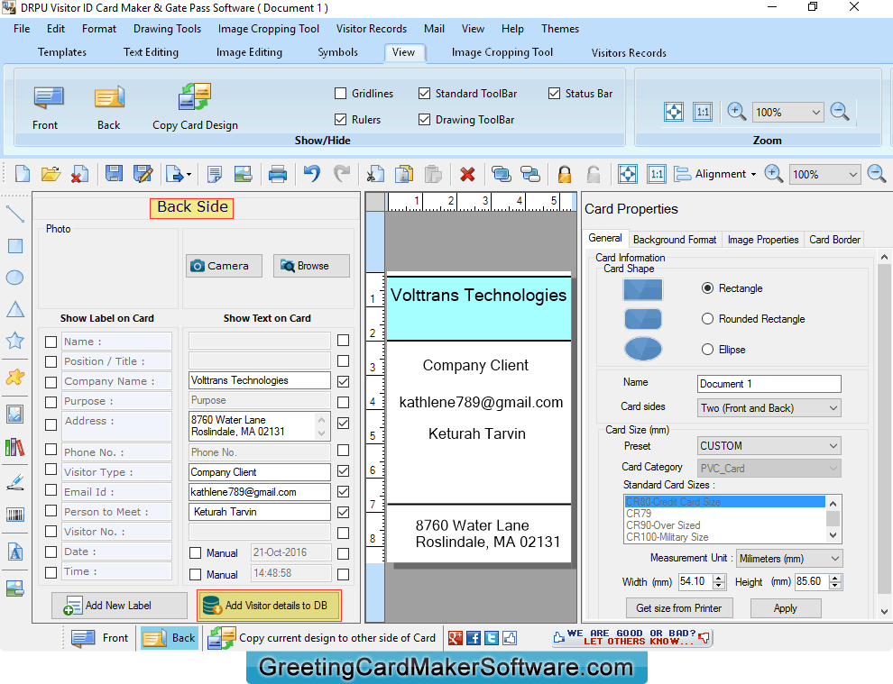Click the Email Id text field
The image size is (893, 684).
(x=259, y=492)
